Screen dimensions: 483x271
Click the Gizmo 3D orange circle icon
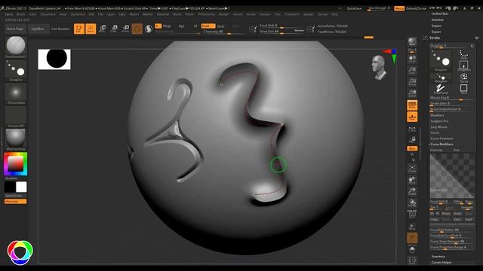(x=137, y=29)
